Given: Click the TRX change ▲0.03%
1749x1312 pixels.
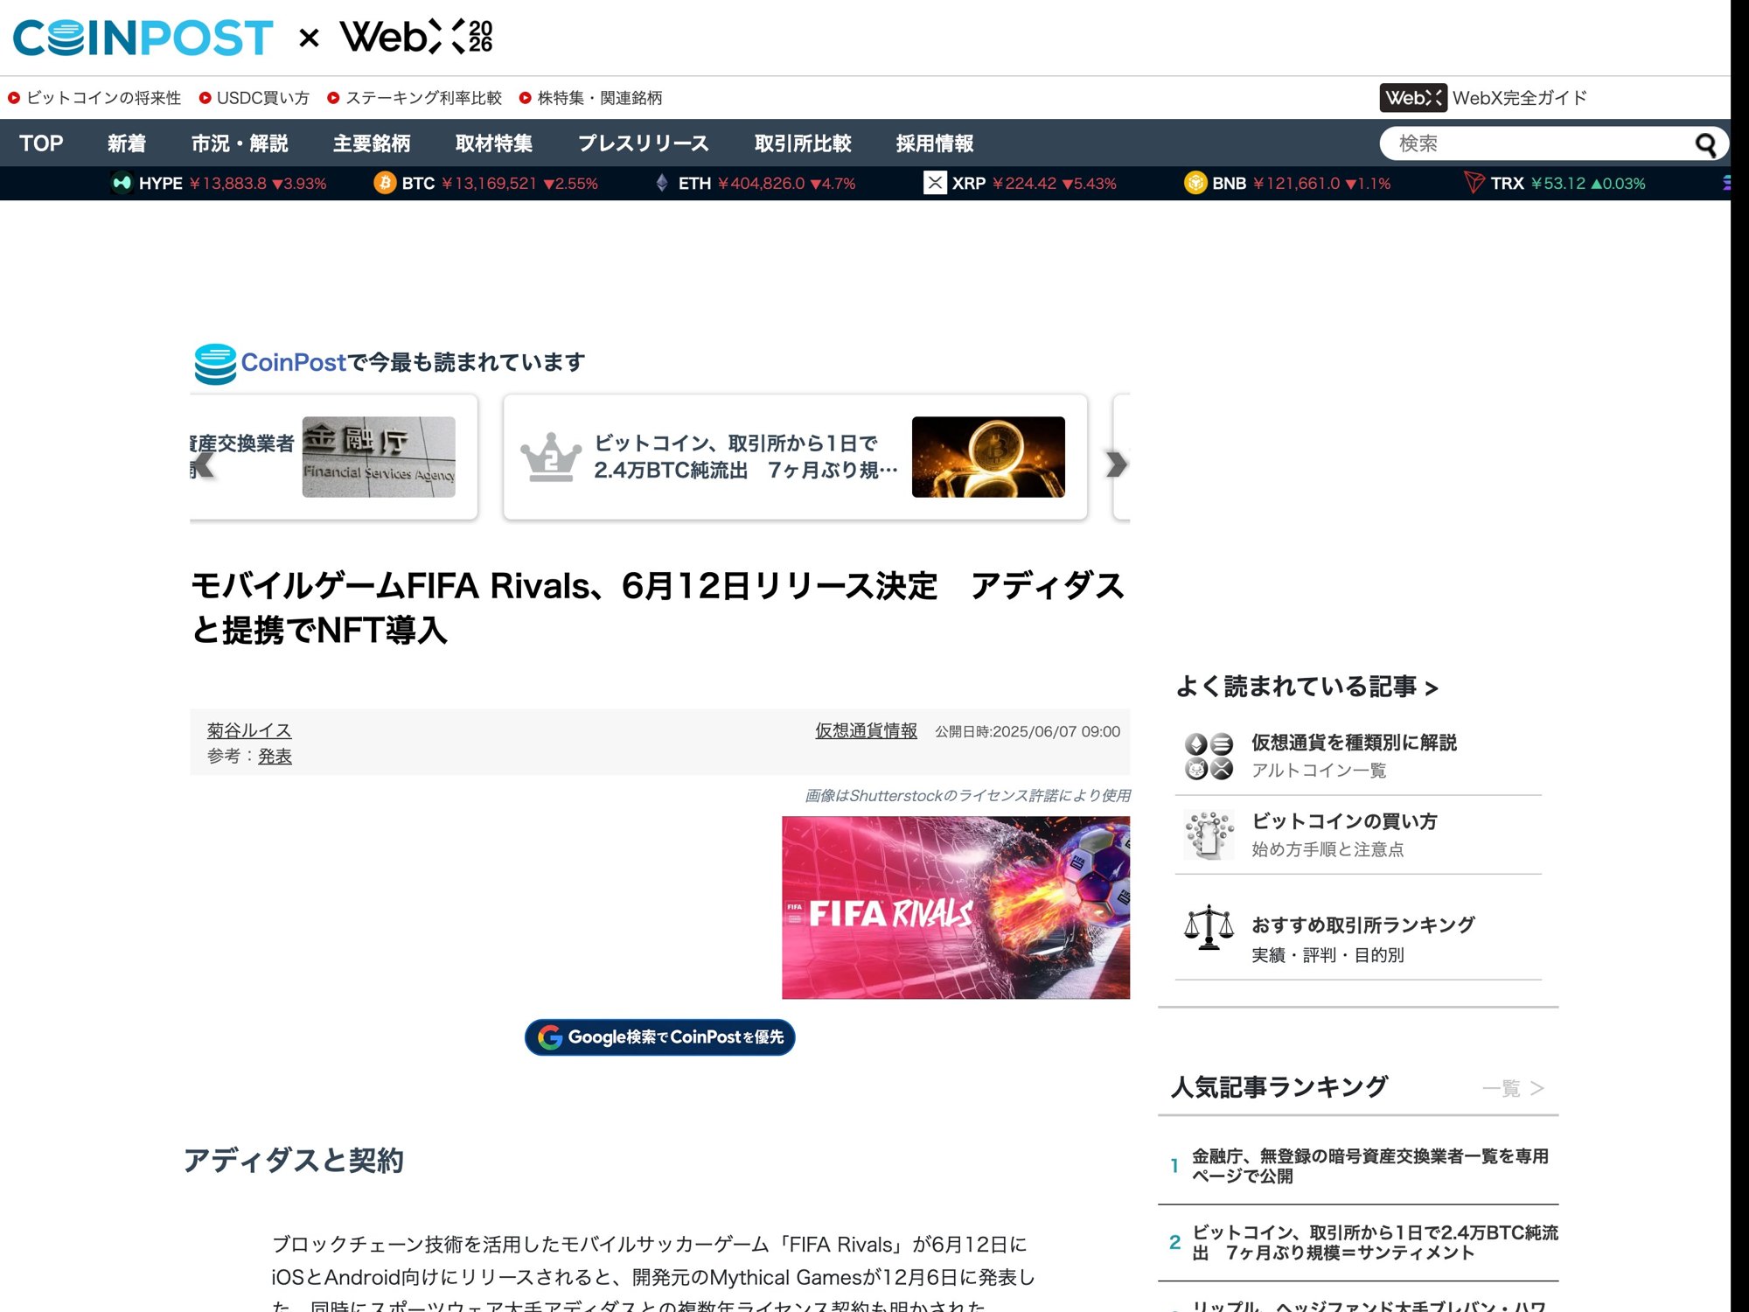Looking at the screenshot, I should point(1618,184).
